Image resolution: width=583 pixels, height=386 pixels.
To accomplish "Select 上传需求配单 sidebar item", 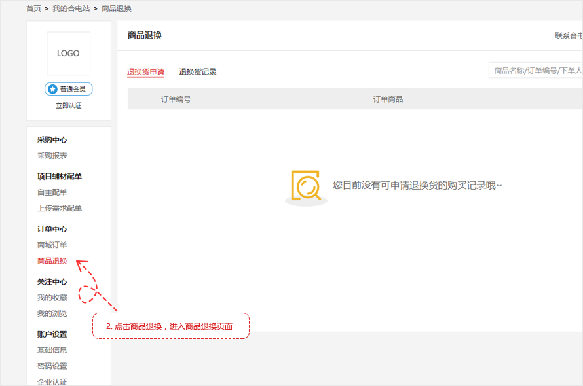I will [x=60, y=208].
